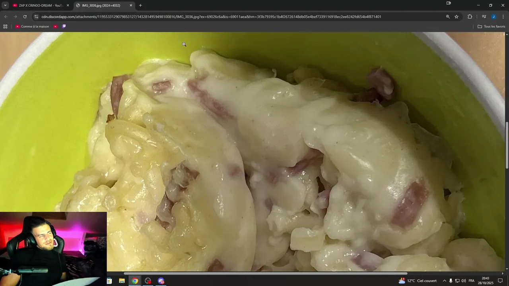Open the zoom magnifier icon in address bar
Viewport: 509px width, 286px height.
(448, 17)
